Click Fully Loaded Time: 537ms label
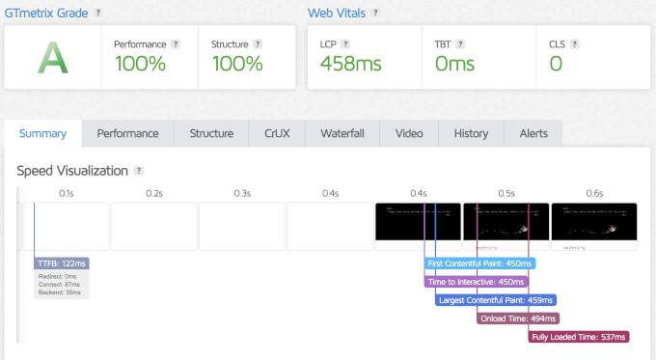Image resolution: width=656 pixels, height=360 pixels. (x=579, y=337)
